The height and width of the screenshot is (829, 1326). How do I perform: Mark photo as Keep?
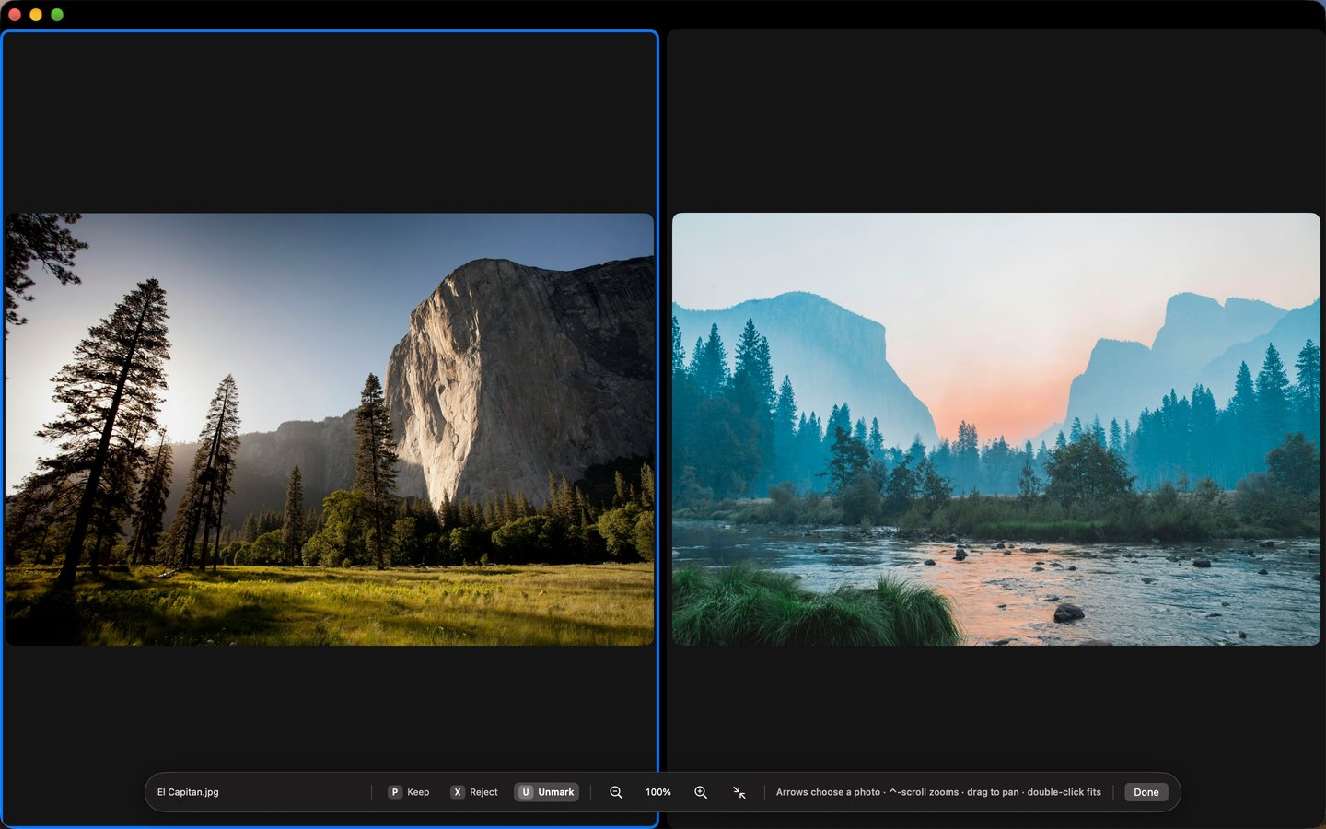[x=409, y=792]
